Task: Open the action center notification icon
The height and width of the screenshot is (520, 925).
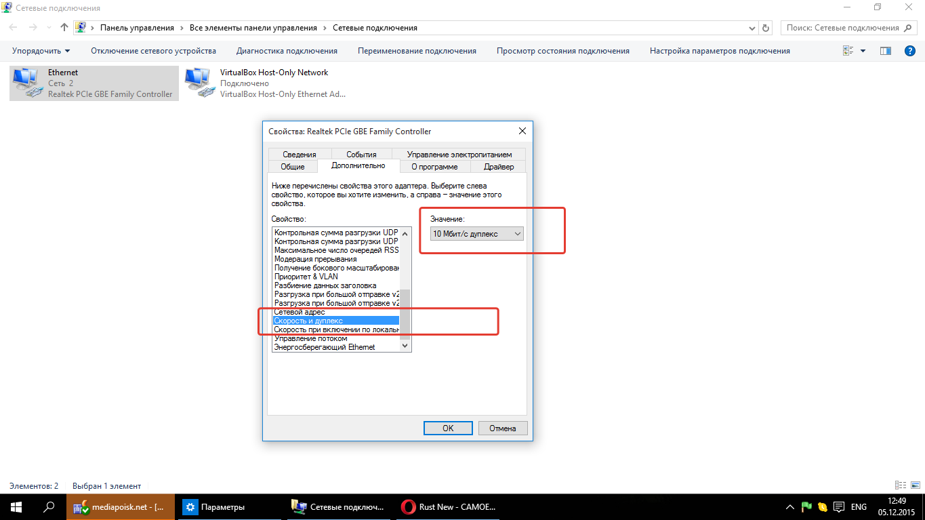Action: tap(838, 507)
